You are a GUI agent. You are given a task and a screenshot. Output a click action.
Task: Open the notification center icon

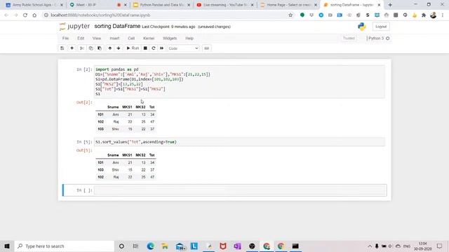click(x=440, y=246)
